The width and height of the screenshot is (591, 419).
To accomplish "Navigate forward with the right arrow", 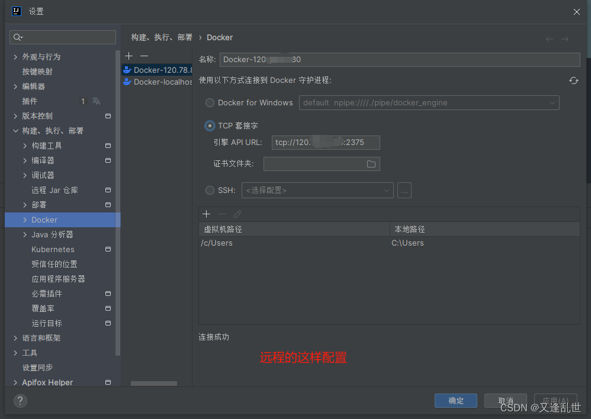I will pos(565,39).
